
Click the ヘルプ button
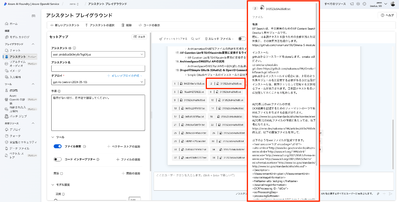point(387,15)
